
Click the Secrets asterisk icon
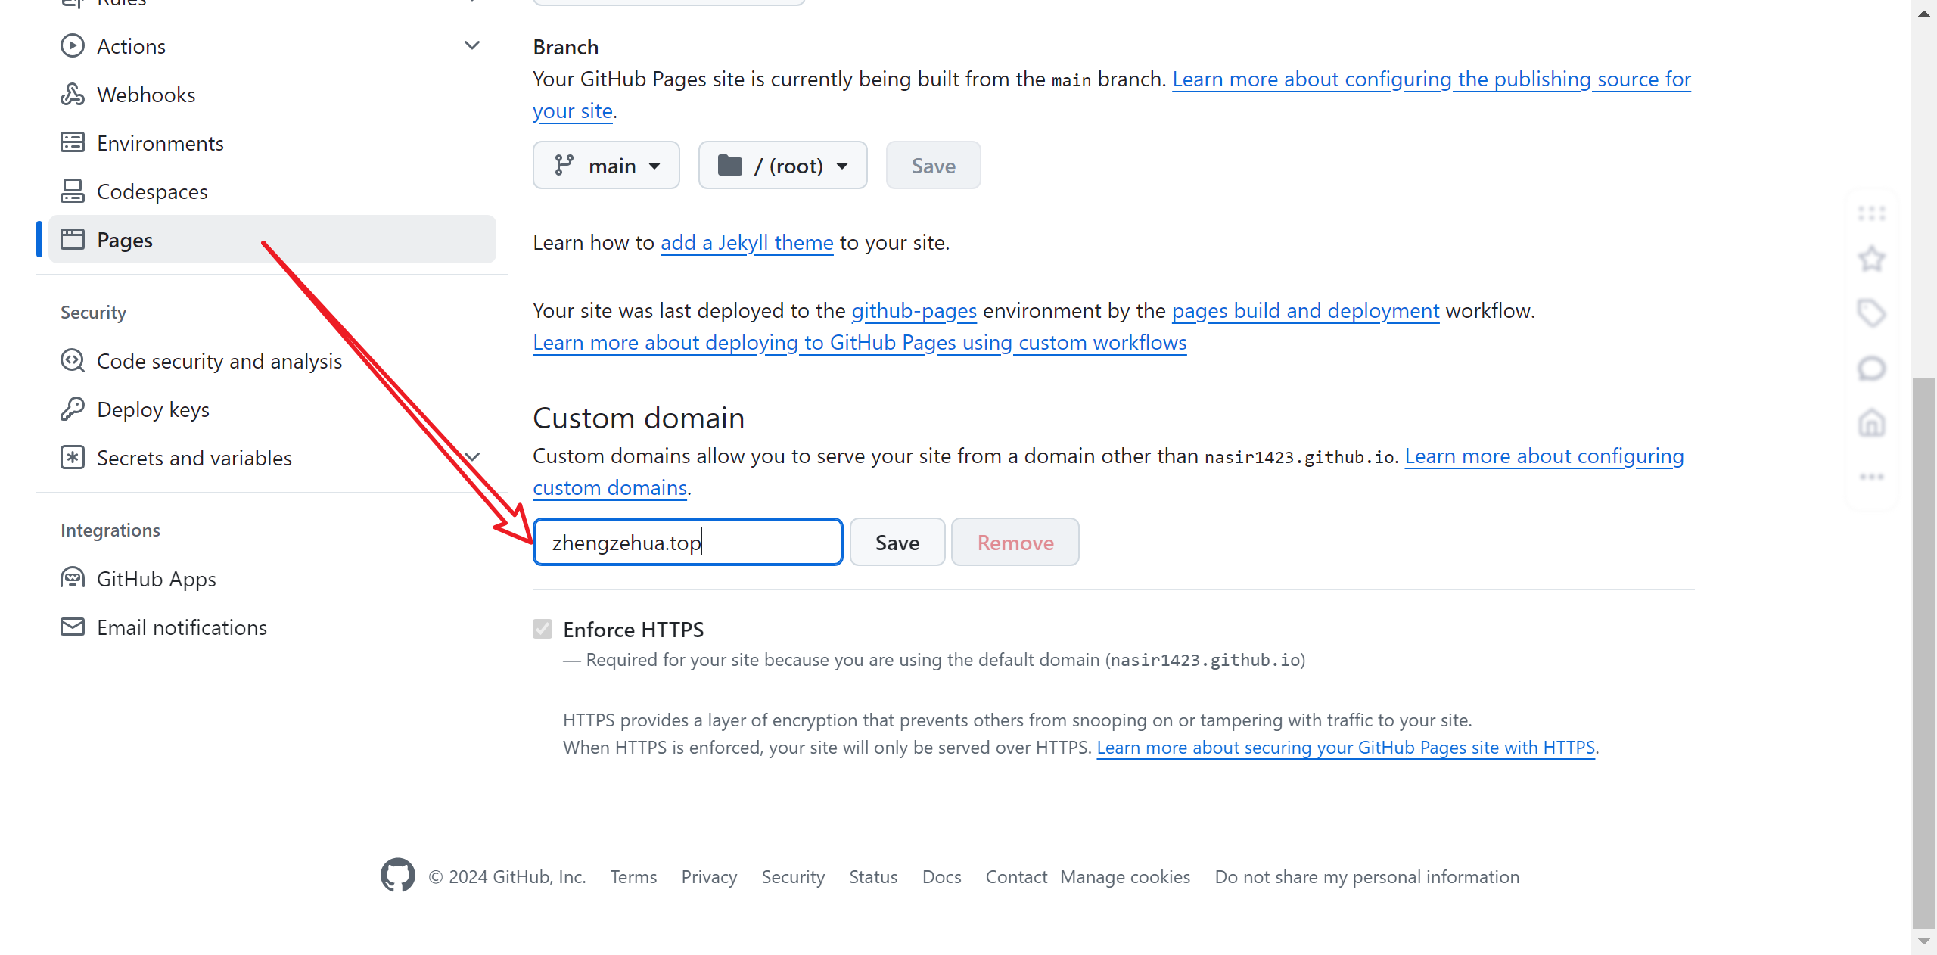tap(73, 457)
